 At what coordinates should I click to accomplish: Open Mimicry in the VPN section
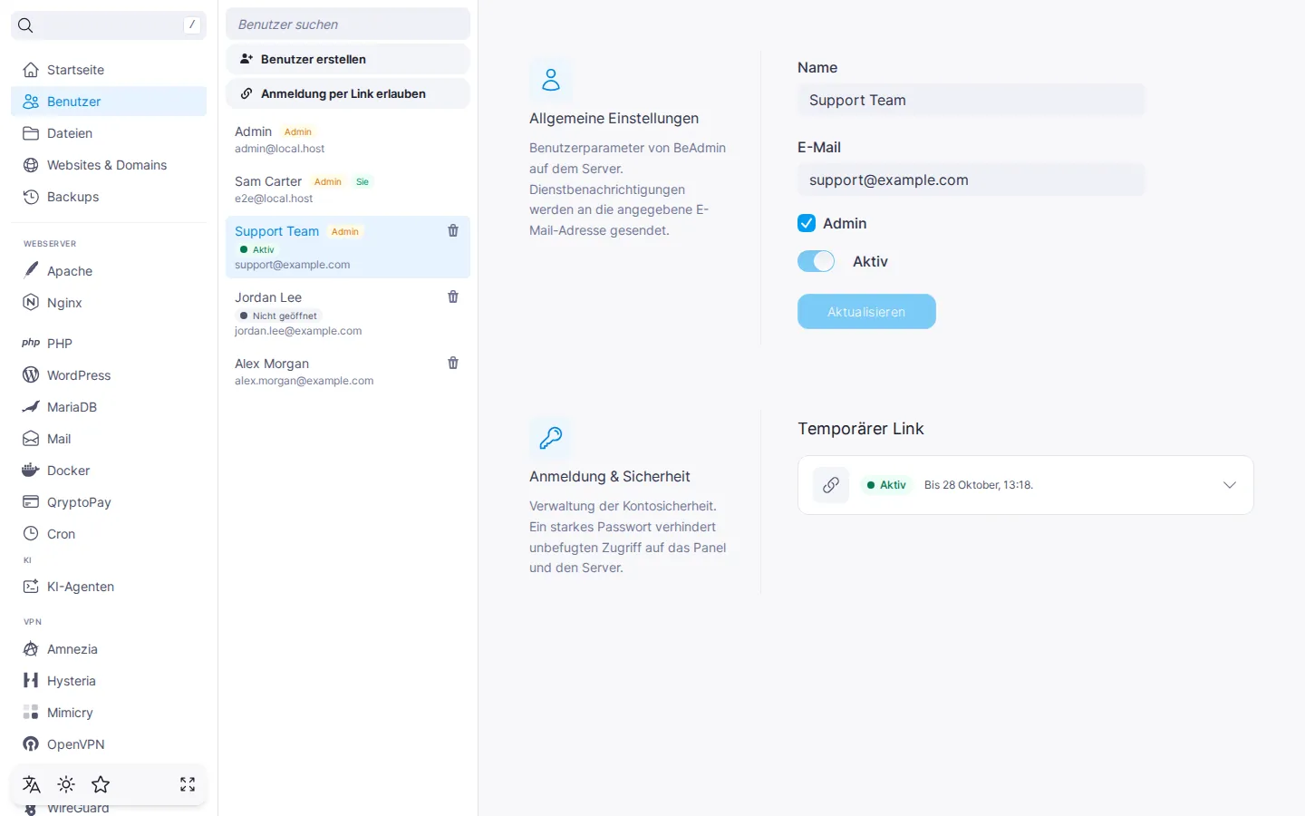tap(109, 713)
